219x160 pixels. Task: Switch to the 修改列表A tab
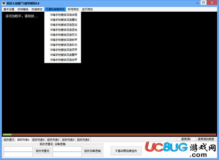(x=23, y=140)
